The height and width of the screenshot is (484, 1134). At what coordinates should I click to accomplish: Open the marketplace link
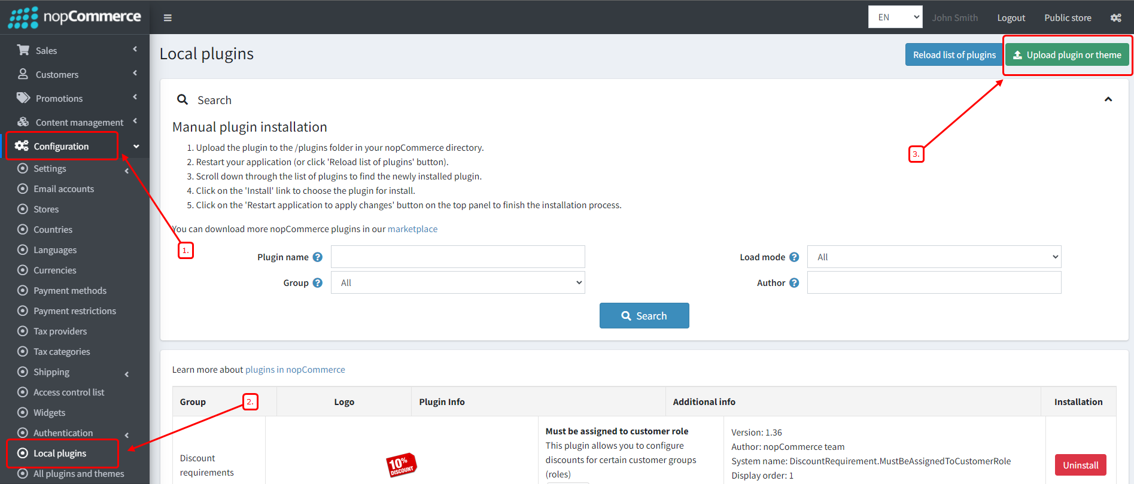pos(412,229)
